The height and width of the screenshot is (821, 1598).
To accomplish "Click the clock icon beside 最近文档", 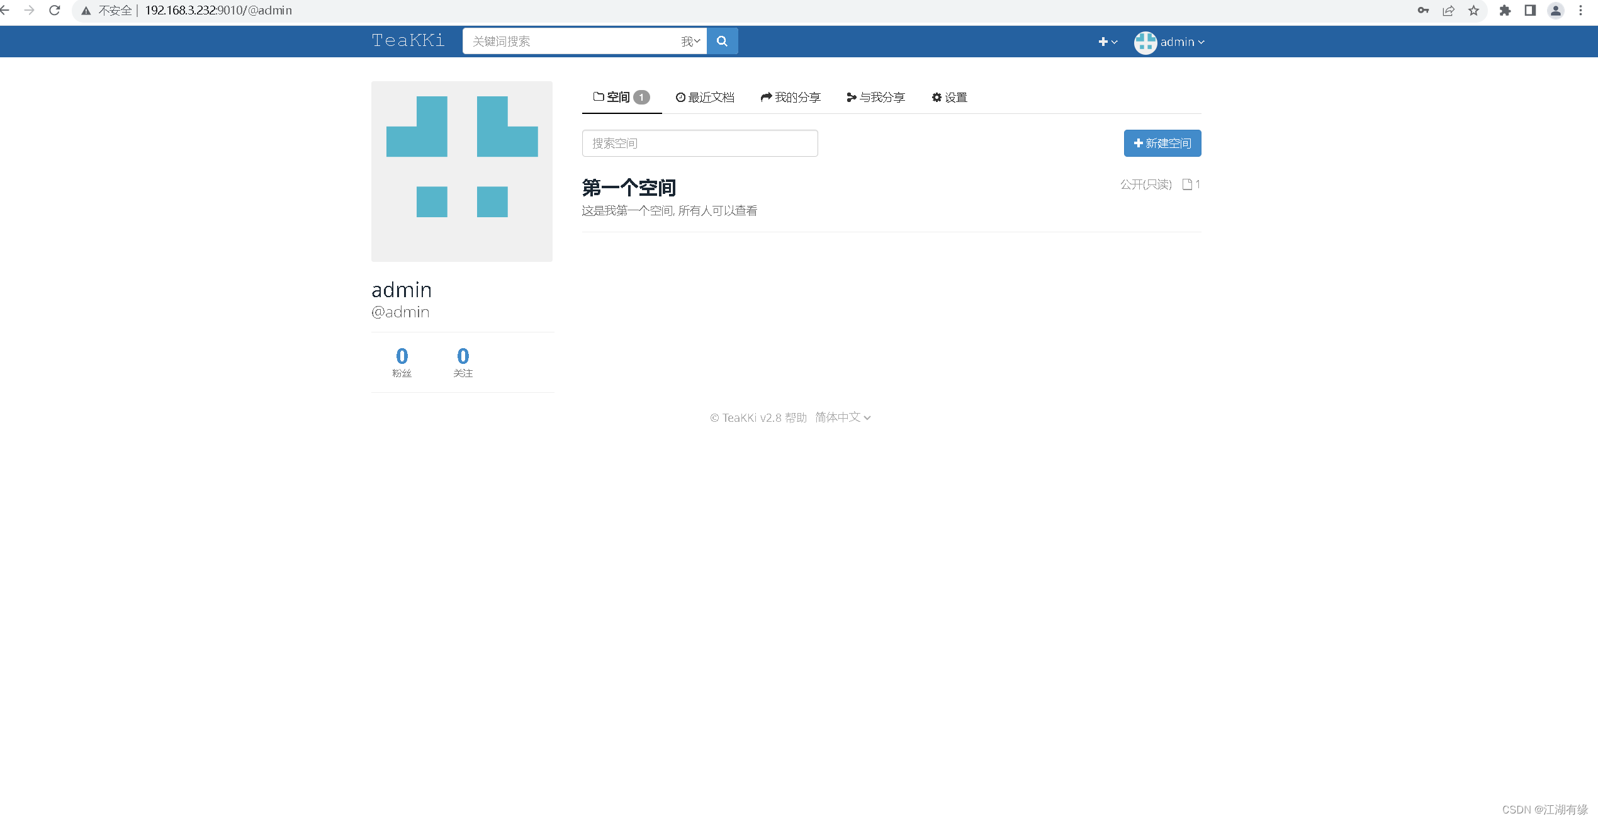I will 680,97.
